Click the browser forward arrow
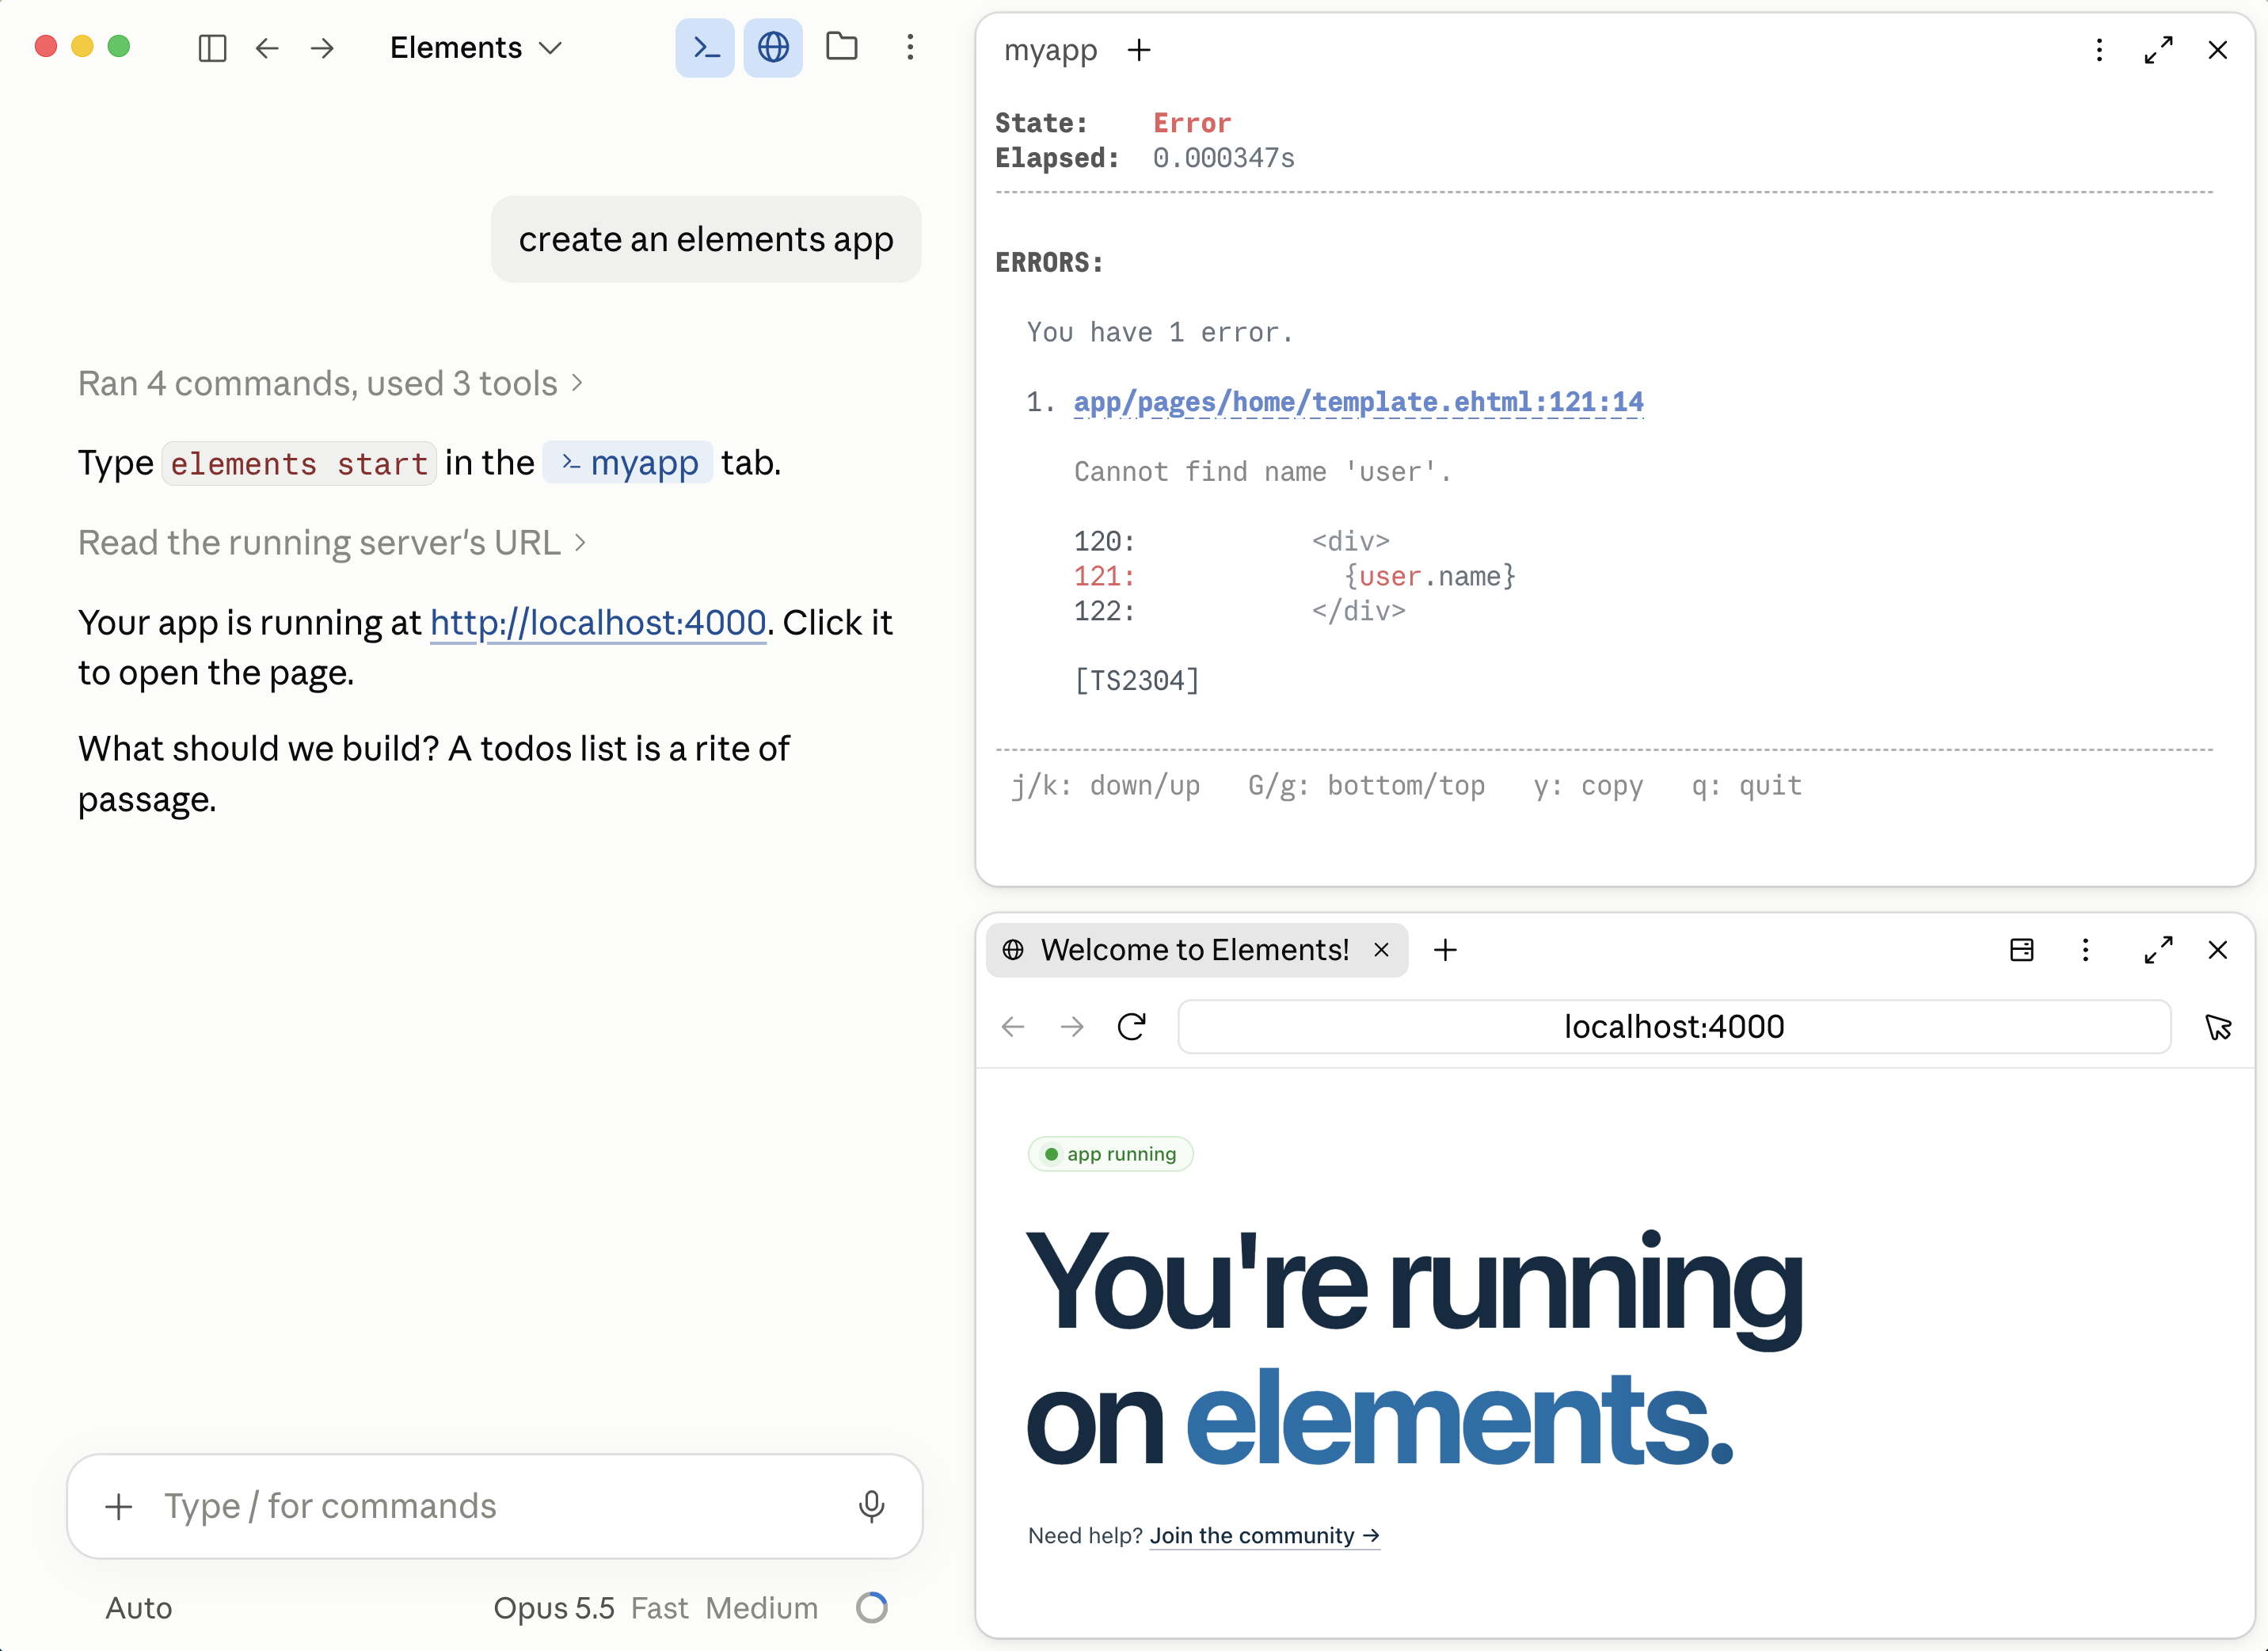This screenshot has width=2268, height=1651. coord(1072,1027)
